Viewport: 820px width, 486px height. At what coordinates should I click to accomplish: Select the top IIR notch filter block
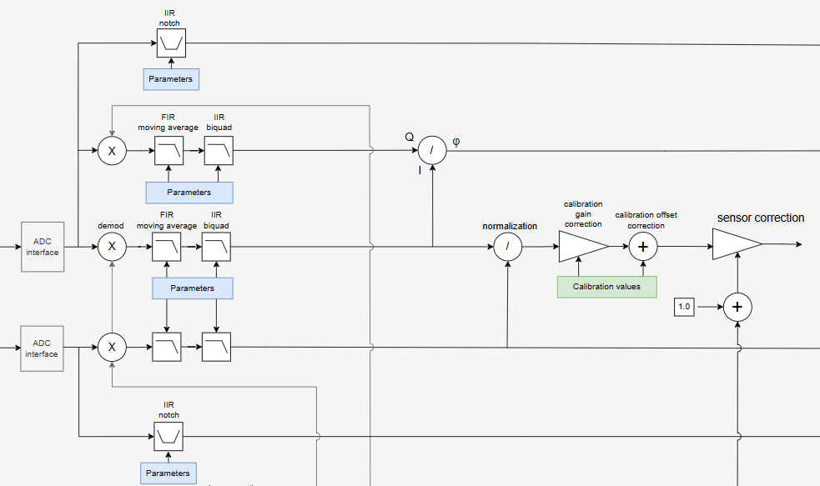tap(171, 43)
